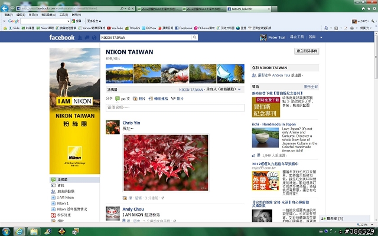Click the top-right button on the NIKON TAIWAN page
Screen dimensions: 378x236
point(307,51)
